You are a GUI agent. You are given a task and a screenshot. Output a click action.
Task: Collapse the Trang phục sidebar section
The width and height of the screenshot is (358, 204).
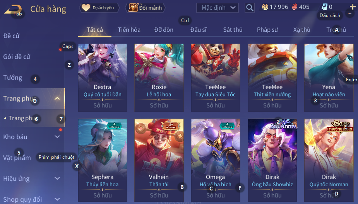pos(57,99)
